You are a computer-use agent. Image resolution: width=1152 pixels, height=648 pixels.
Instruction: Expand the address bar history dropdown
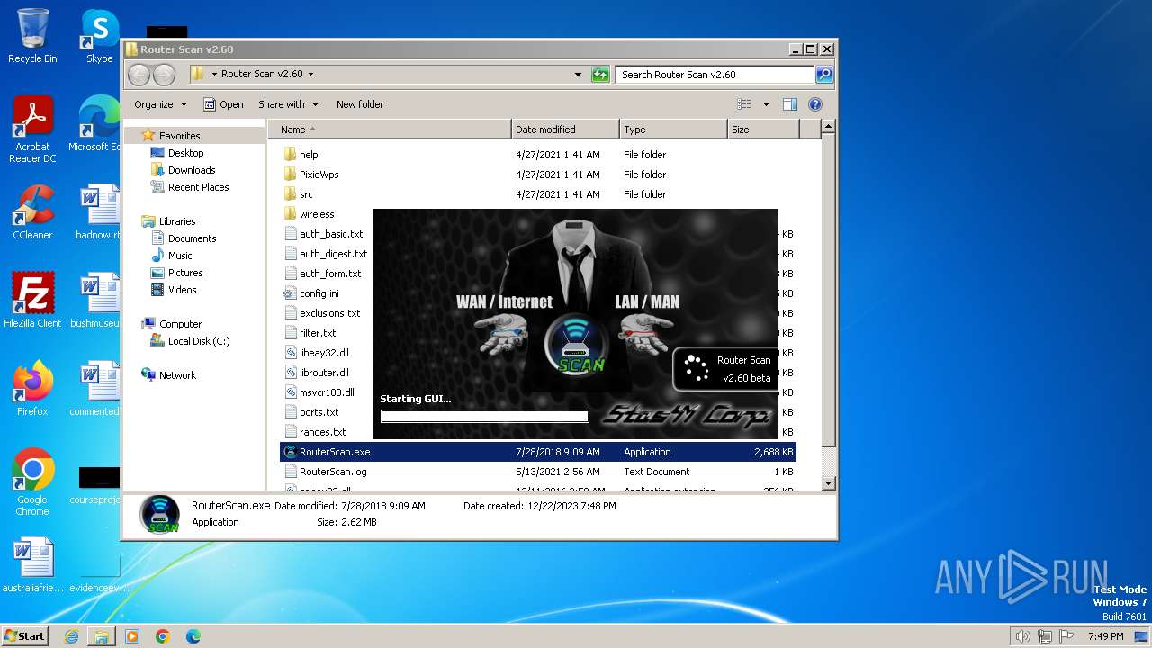point(578,75)
